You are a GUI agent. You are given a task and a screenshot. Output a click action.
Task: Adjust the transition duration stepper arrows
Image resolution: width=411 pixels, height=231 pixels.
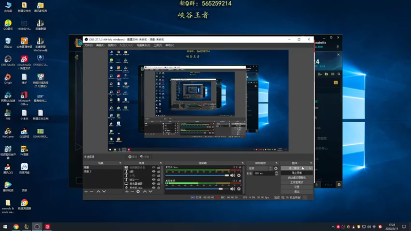point(276,174)
